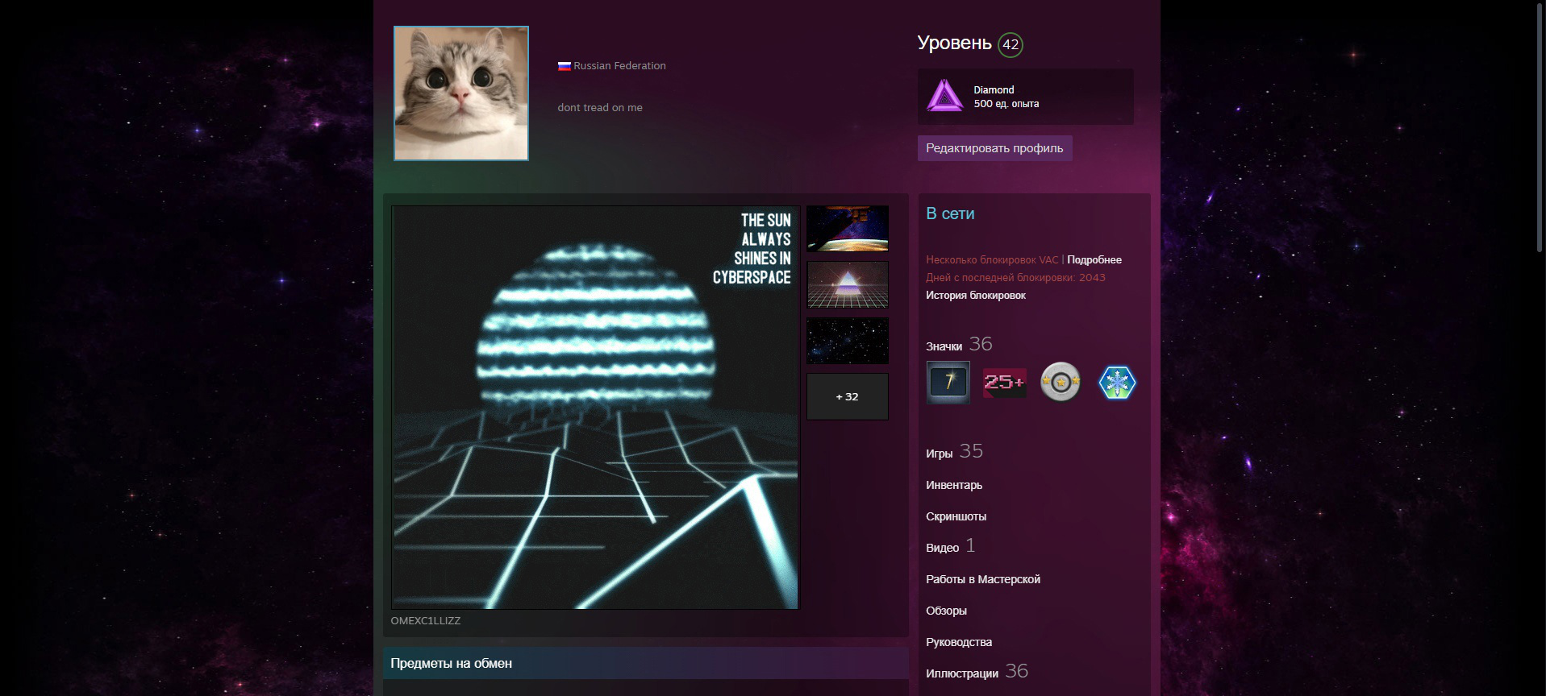Select the space station Earth artwork thumbnail
1546x696 pixels.
coord(848,229)
